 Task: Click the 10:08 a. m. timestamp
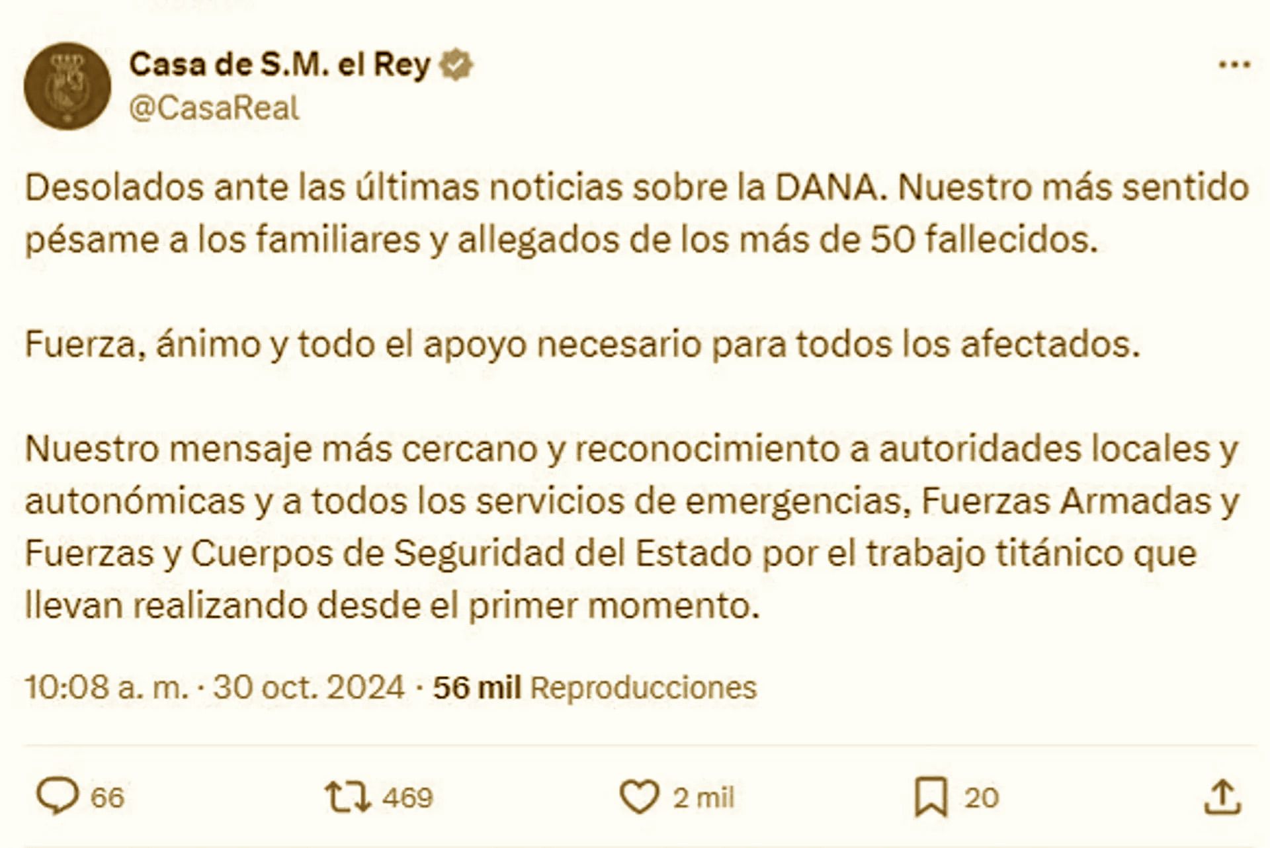click(x=106, y=687)
